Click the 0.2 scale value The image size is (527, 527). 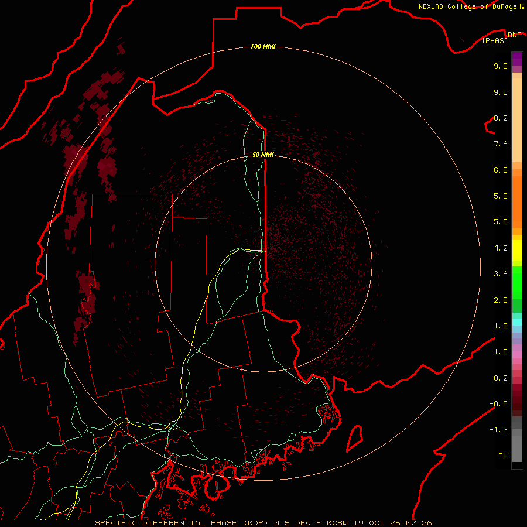tap(501, 378)
